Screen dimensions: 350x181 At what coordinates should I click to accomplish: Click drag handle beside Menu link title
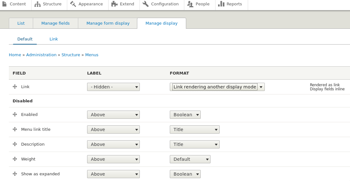click(15, 130)
